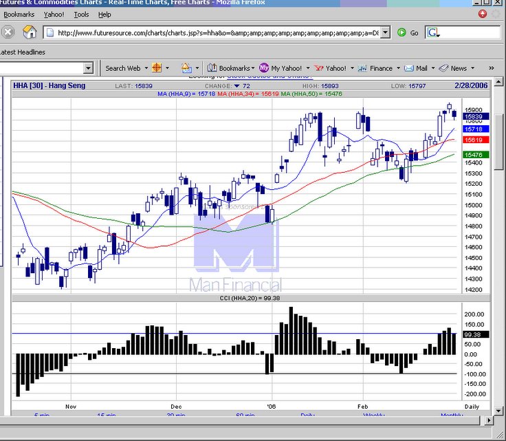Click the HIGH: 15893 text

pos(320,86)
